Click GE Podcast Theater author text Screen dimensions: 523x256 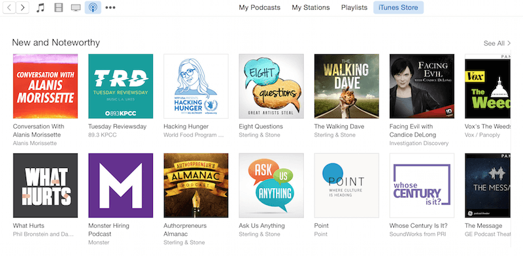coord(488,234)
